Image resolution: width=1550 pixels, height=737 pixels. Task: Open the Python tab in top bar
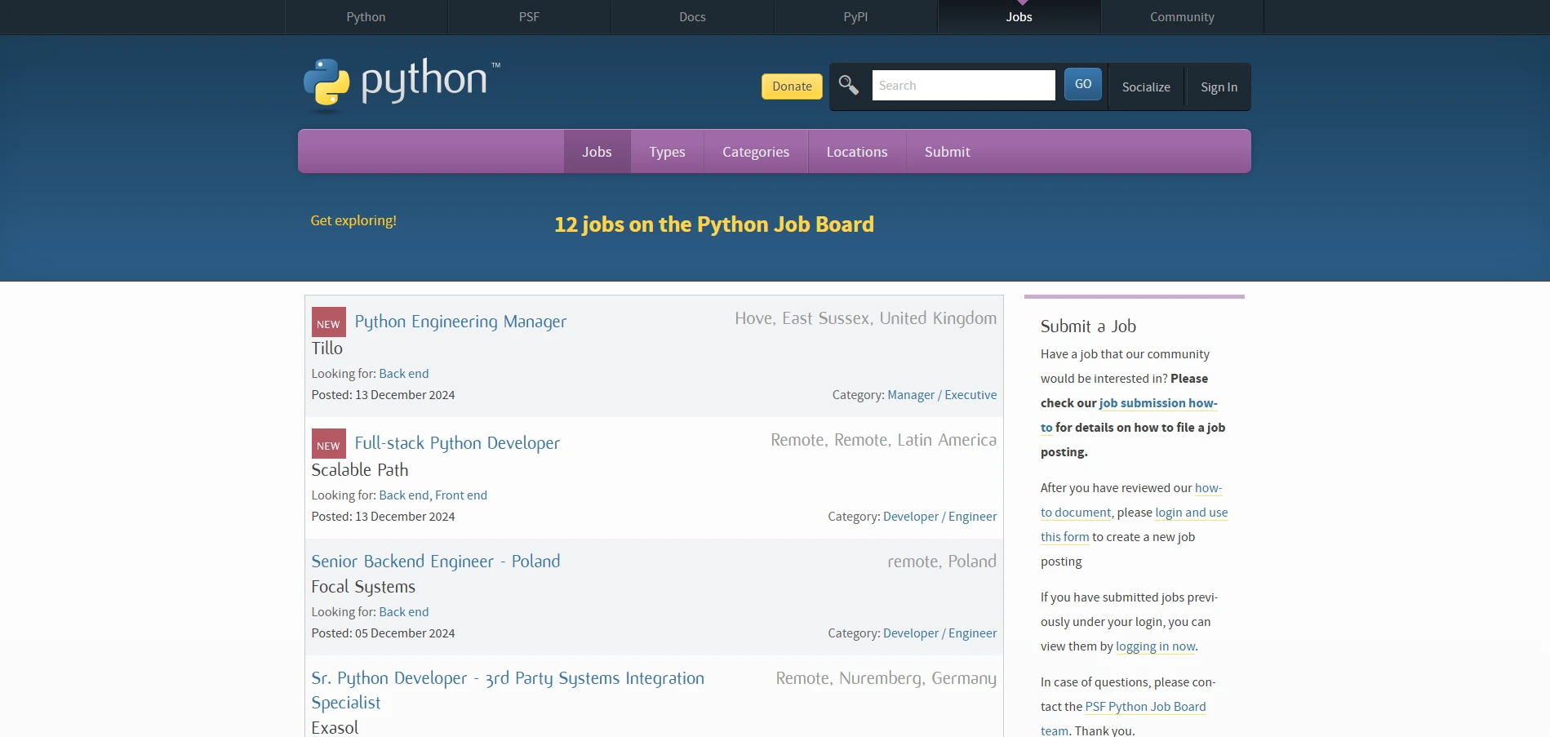pyautogui.click(x=366, y=16)
